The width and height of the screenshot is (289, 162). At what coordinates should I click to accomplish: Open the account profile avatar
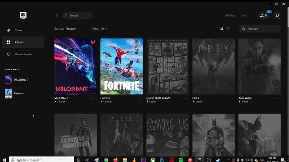[x=277, y=16]
